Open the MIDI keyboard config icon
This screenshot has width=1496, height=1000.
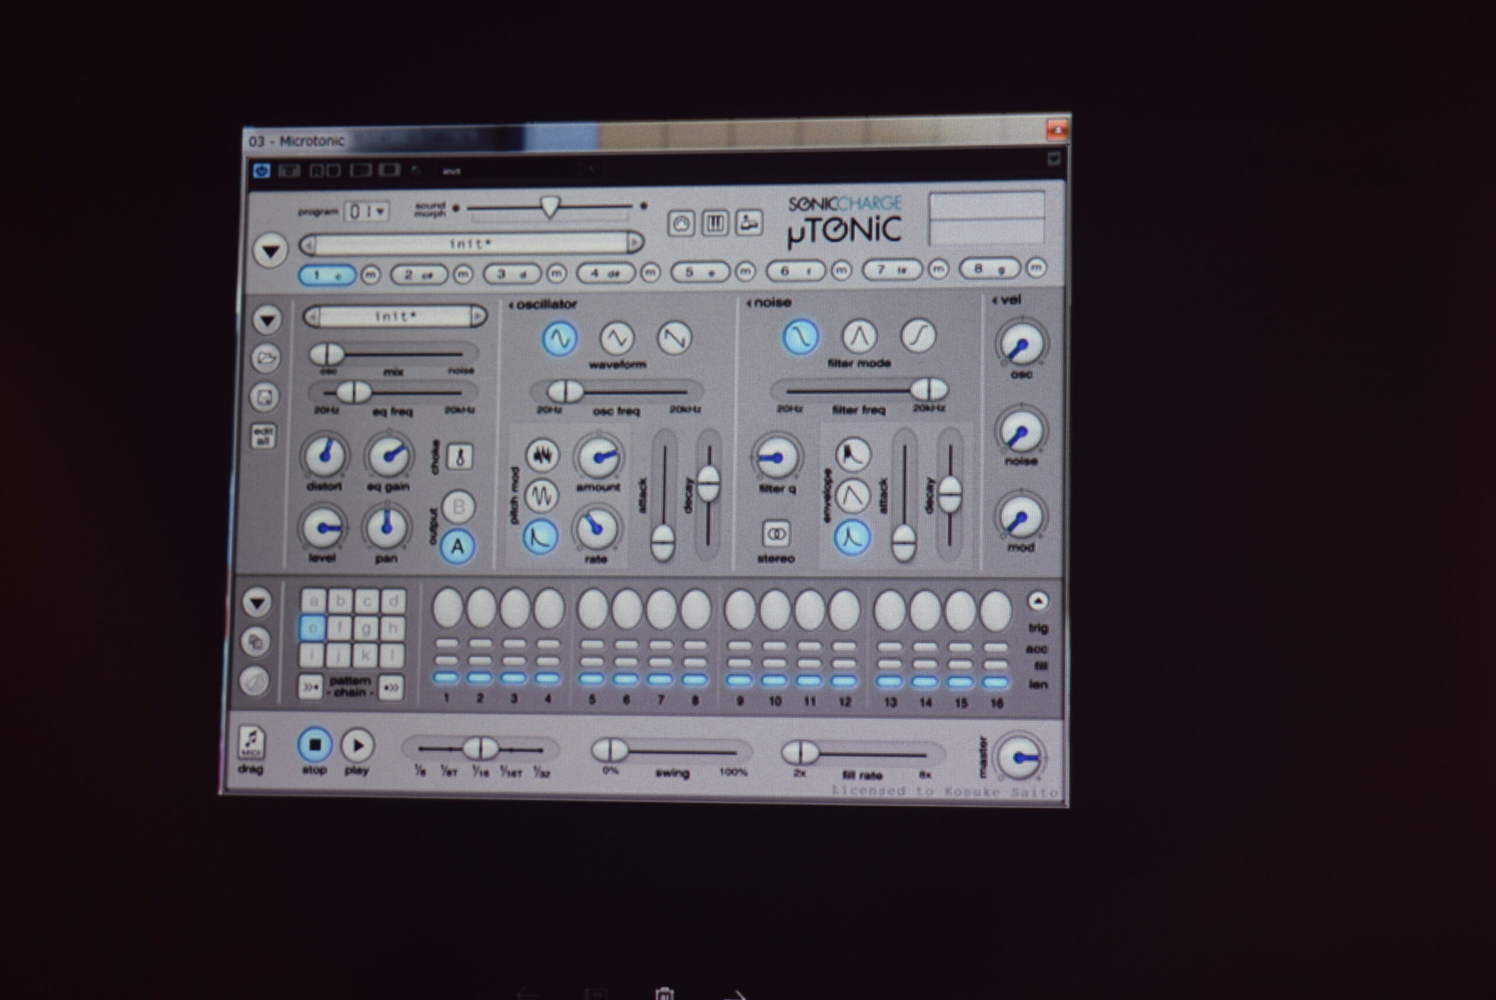715,223
